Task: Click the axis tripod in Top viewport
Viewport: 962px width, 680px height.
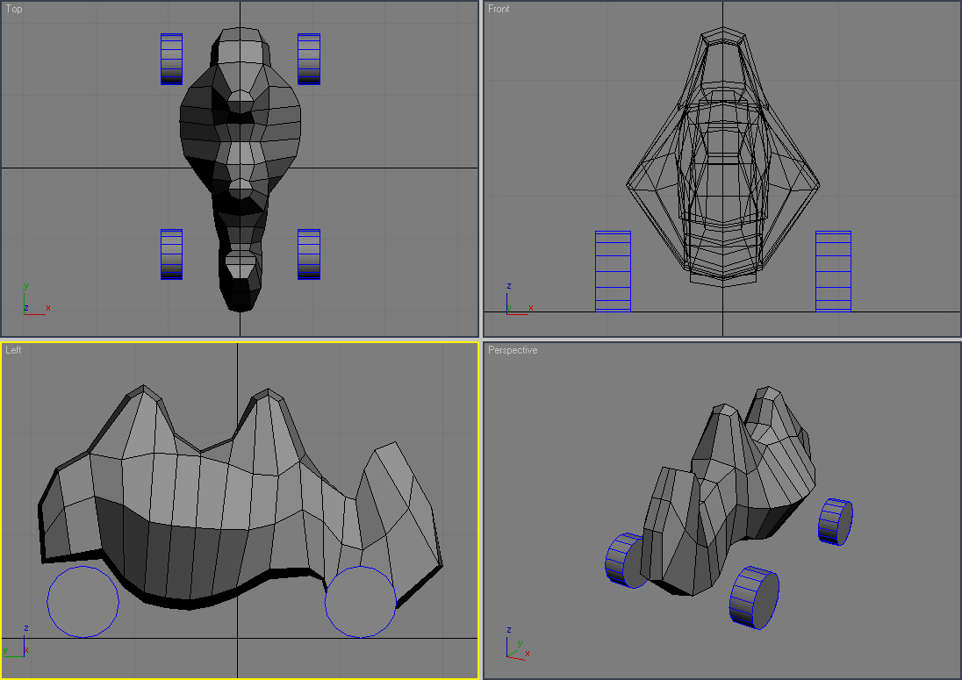Action: (x=36, y=300)
